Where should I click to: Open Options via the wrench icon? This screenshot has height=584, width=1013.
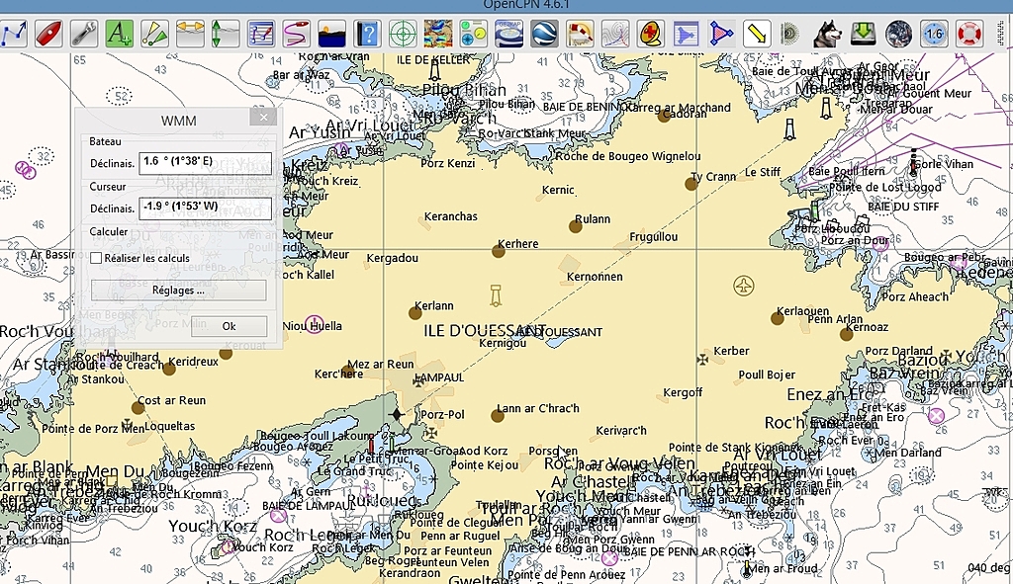point(83,34)
